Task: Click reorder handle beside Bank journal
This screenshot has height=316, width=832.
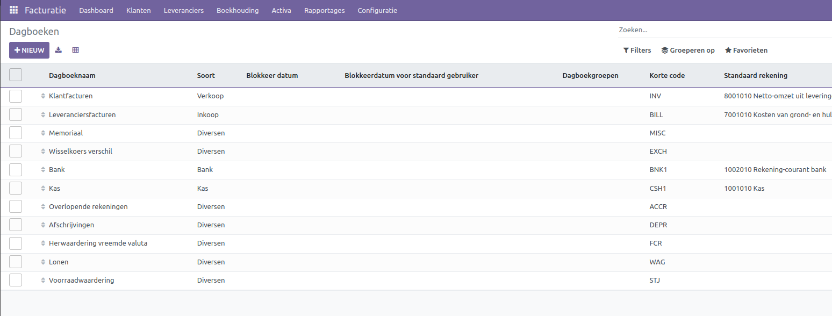Action: (43, 170)
